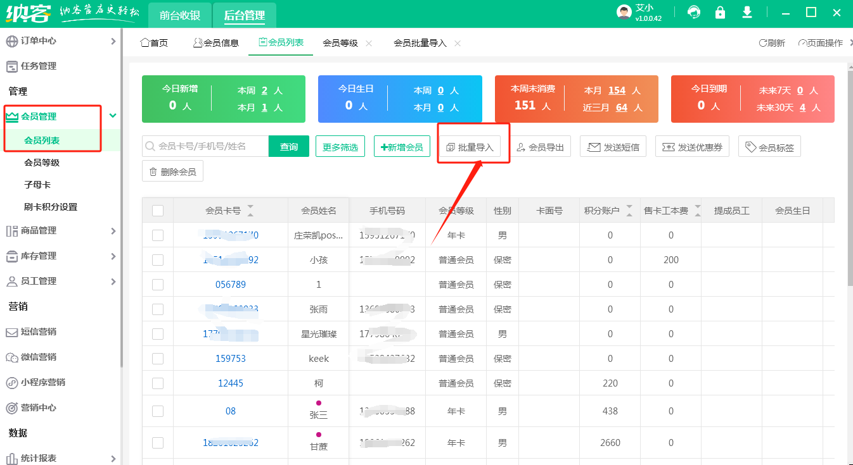Click the 新增会员 button
The width and height of the screenshot is (853, 465).
(402, 147)
